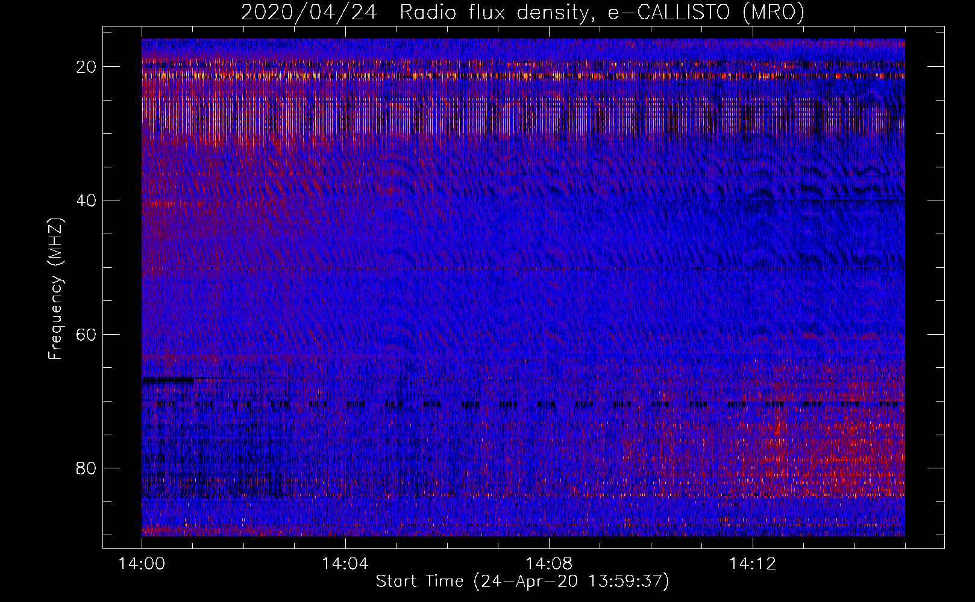Image resolution: width=975 pixels, height=602 pixels.
Task: Click the '40' frequency tick label
Action: click(86, 200)
